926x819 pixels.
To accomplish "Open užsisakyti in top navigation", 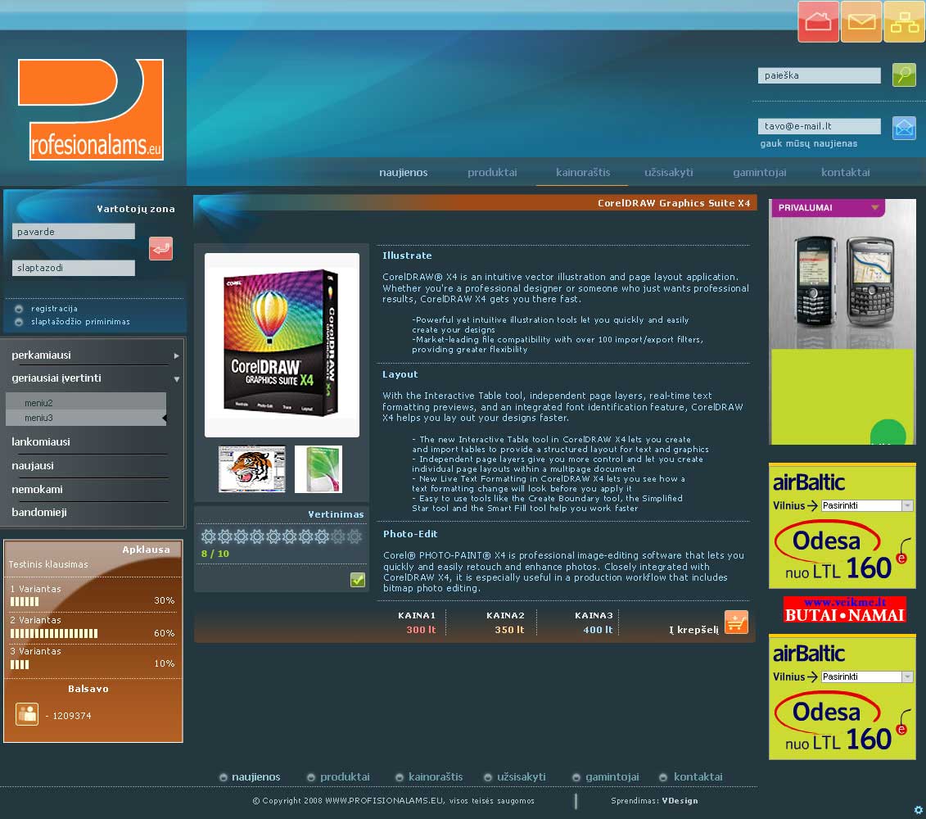I will pyautogui.click(x=669, y=173).
